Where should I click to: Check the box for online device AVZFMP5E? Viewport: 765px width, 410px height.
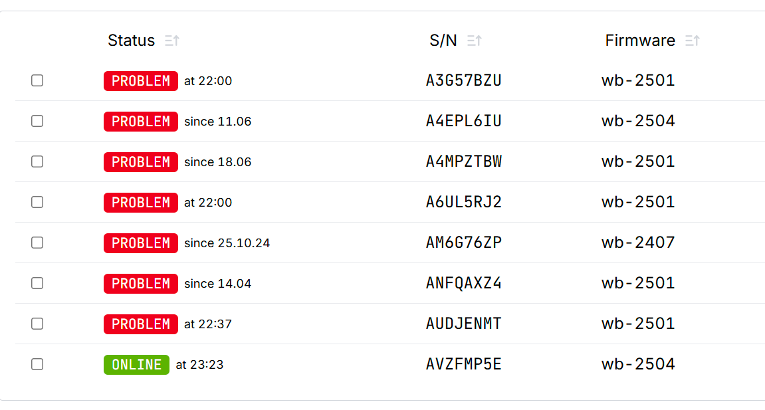pos(37,364)
